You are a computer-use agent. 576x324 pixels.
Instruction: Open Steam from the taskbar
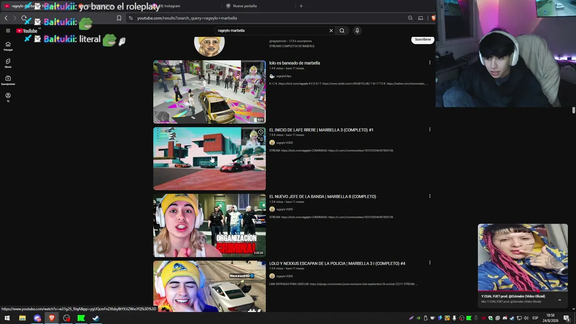pos(96,318)
